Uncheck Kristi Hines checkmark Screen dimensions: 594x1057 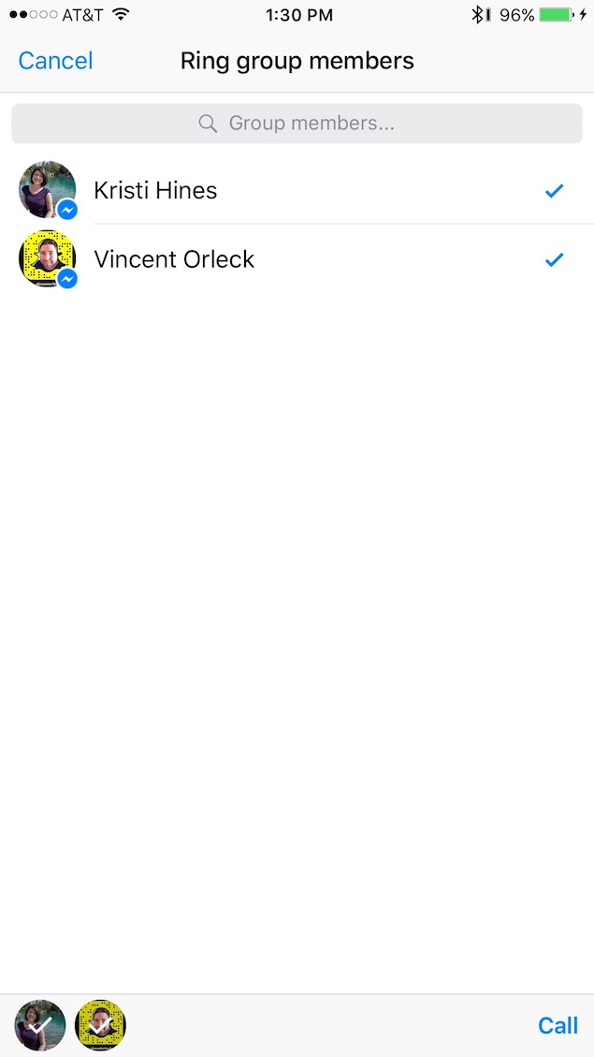tap(554, 191)
